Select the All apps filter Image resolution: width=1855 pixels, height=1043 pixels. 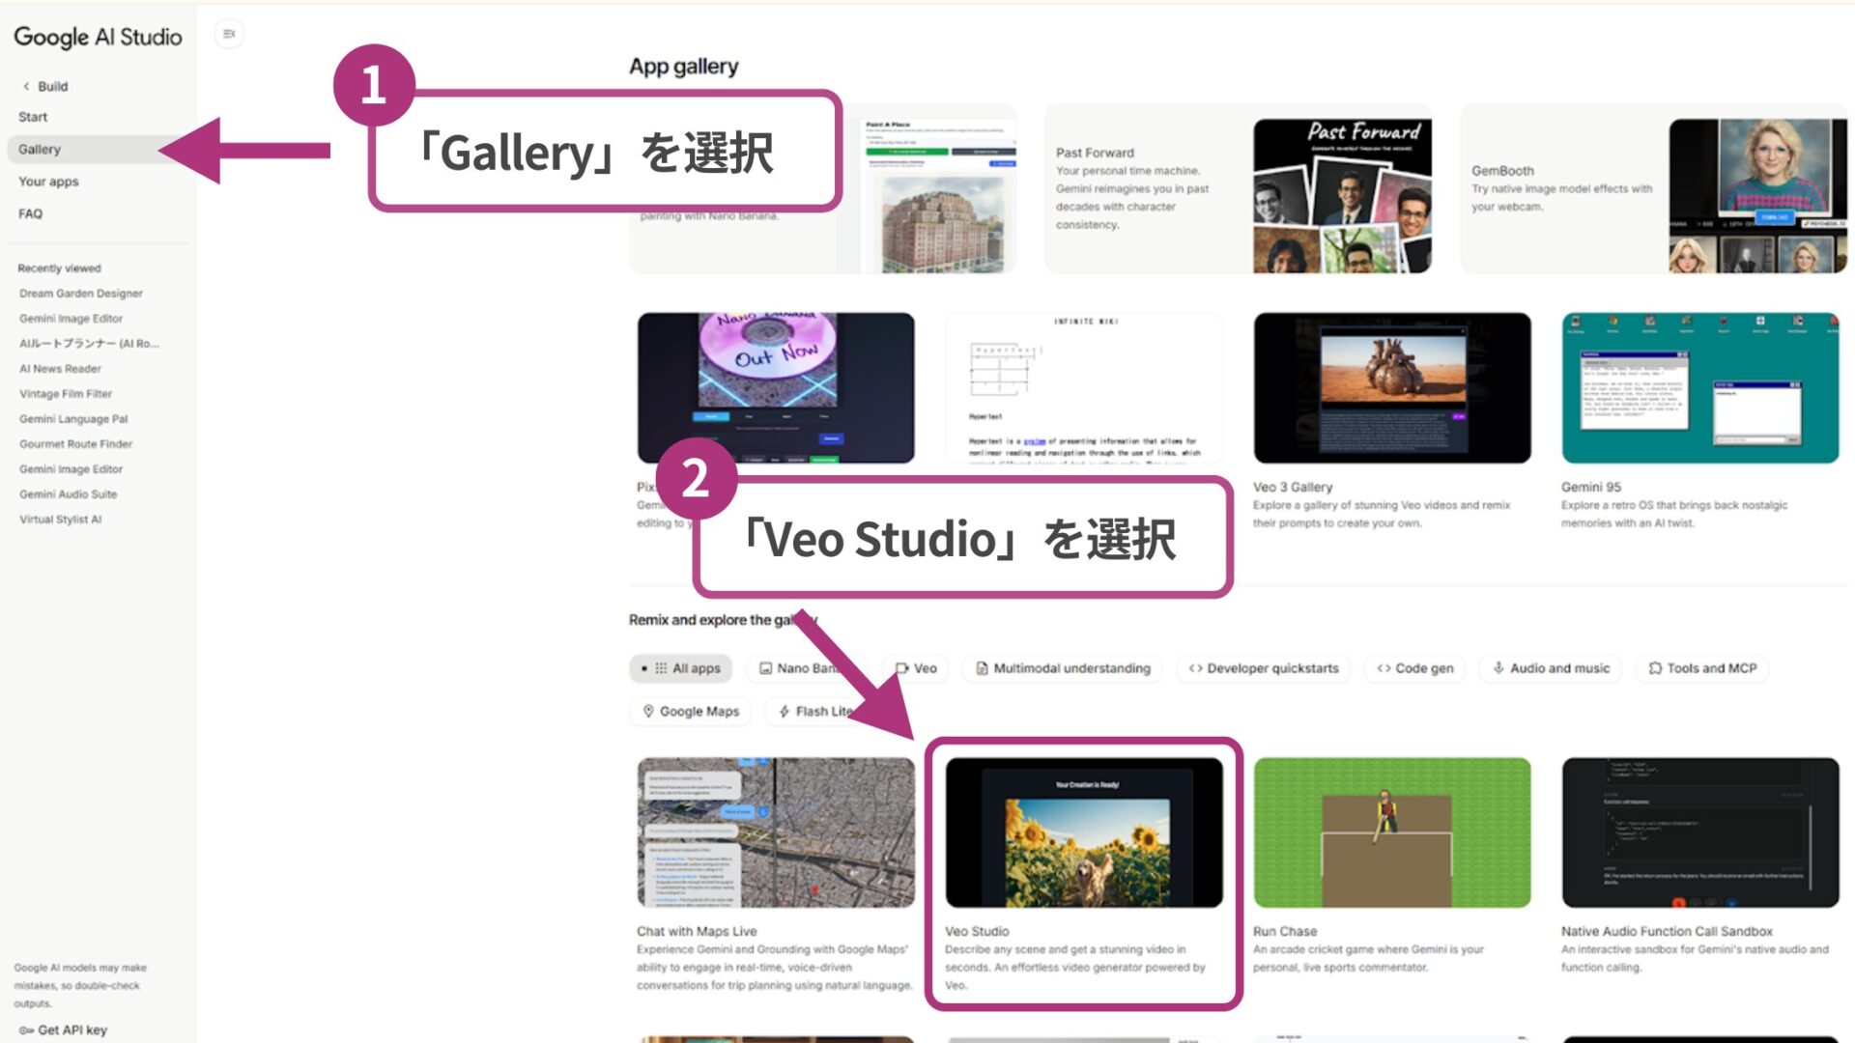(681, 667)
